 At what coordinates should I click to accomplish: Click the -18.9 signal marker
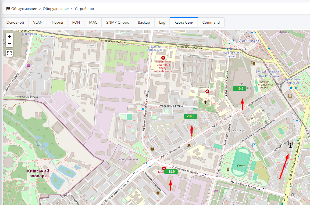[171, 172]
